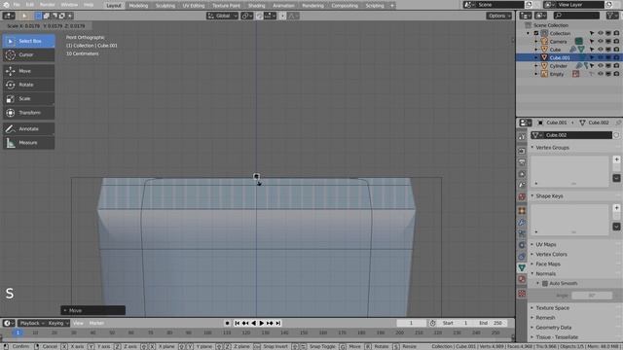Choose the Measure tool
Screen dimensions: 623x350
pos(28,143)
